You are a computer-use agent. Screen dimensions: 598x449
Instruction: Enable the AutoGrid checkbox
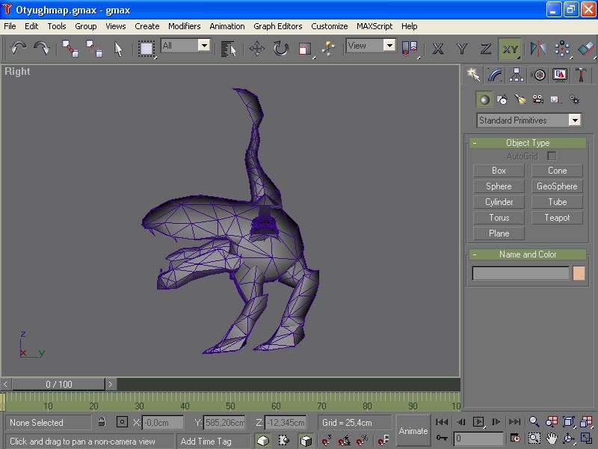click(552, 156)
